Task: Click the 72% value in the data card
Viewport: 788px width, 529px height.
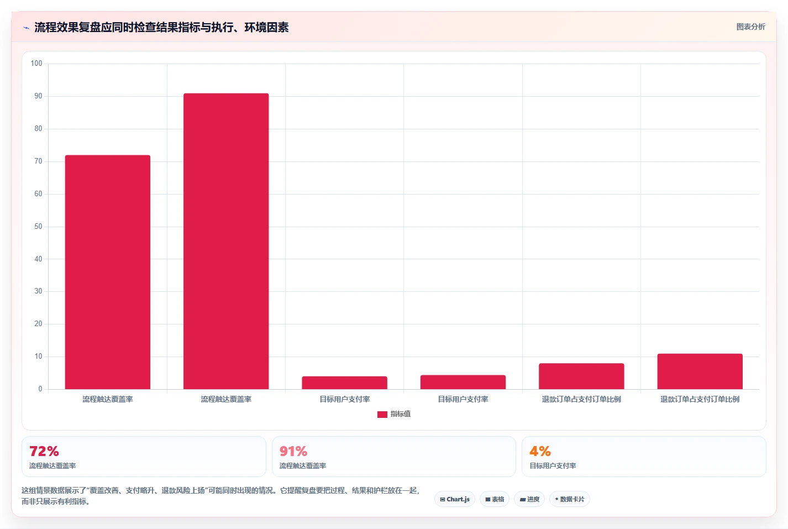Action: coord(44,452)
